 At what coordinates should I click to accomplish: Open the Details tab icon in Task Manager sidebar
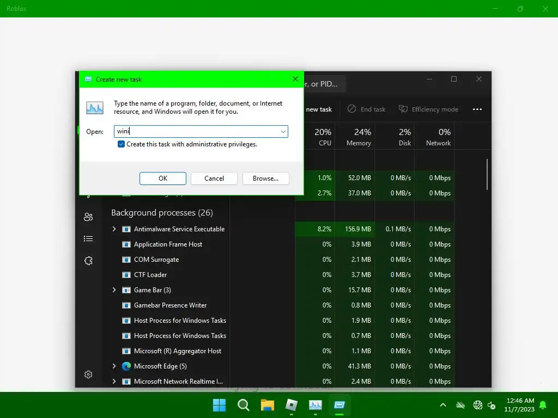[x=88, y=238]
